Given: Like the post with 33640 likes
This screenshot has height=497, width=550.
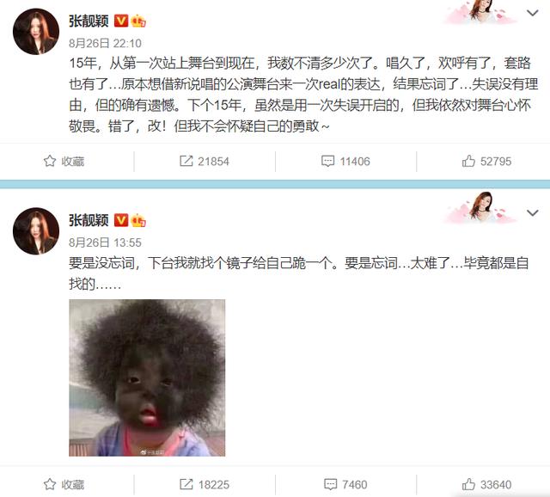Looking at the screenshot, I should (x=486, y=484).
